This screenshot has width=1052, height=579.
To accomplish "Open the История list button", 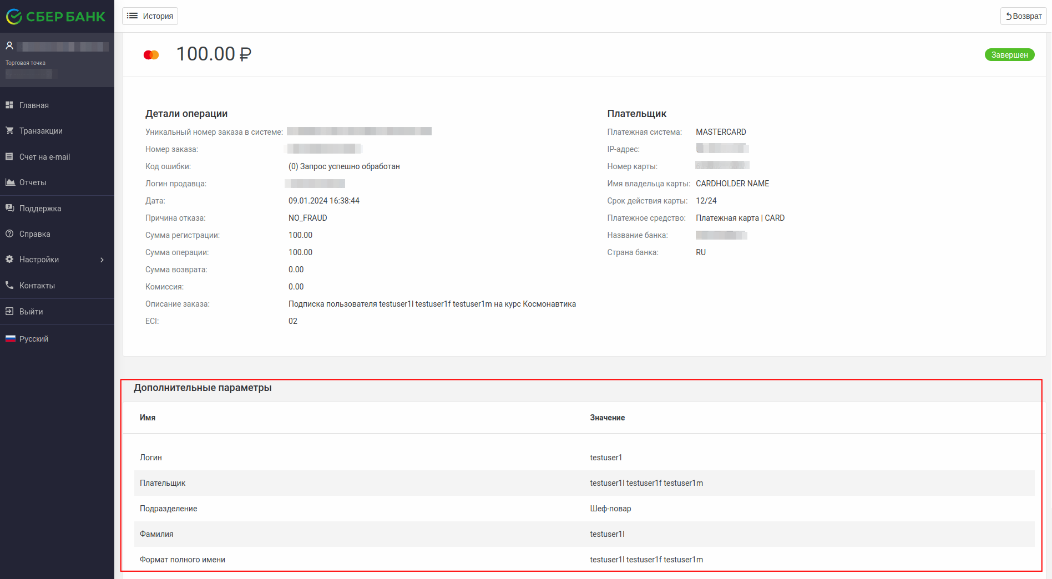I will (150, 16).
